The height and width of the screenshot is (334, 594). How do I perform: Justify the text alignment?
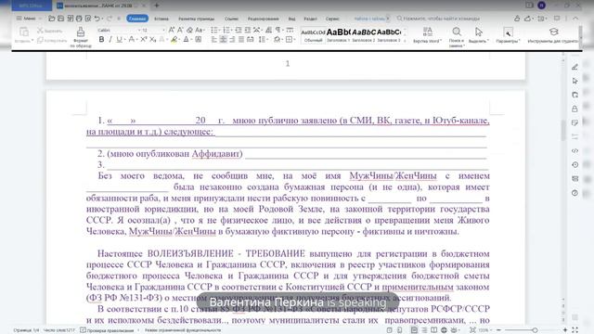pos(241,39)
